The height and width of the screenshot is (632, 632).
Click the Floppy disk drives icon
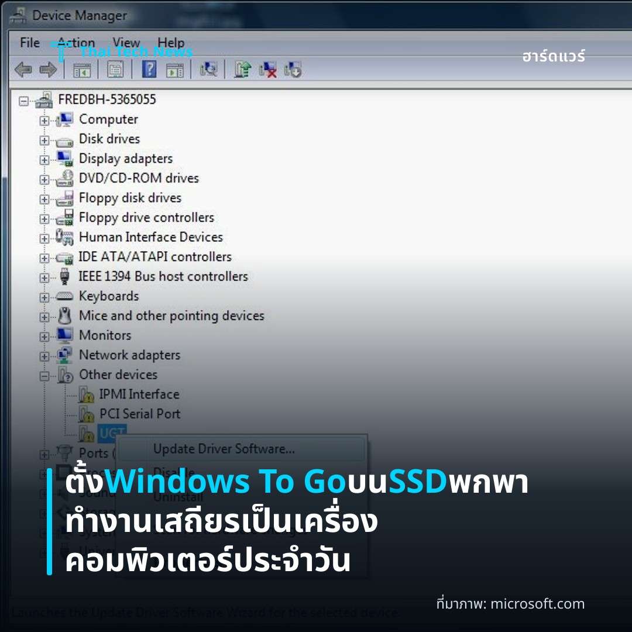tap(64, 198)
